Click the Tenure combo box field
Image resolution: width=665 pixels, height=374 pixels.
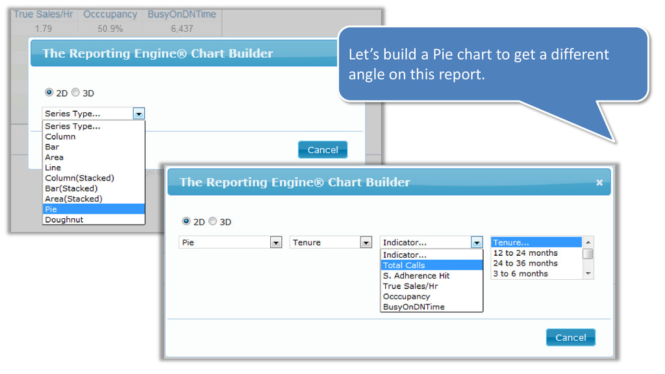tap(331, 243)
